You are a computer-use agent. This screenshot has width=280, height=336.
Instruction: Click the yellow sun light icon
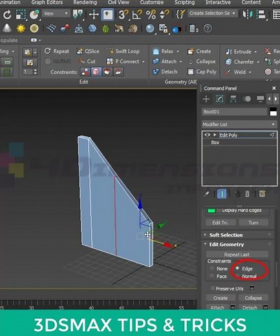point(21,28)
